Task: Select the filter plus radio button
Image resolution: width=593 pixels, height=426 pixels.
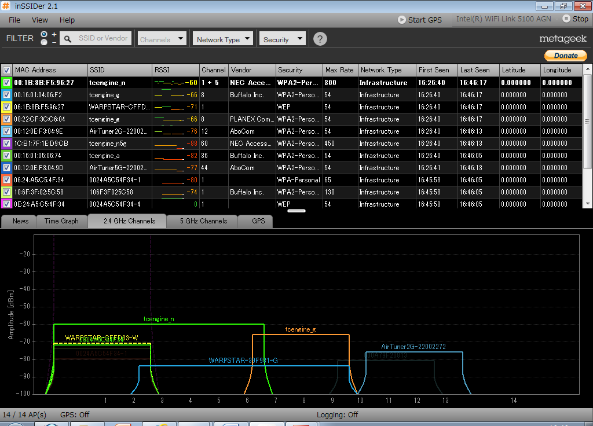Action: tap(44, 34)
